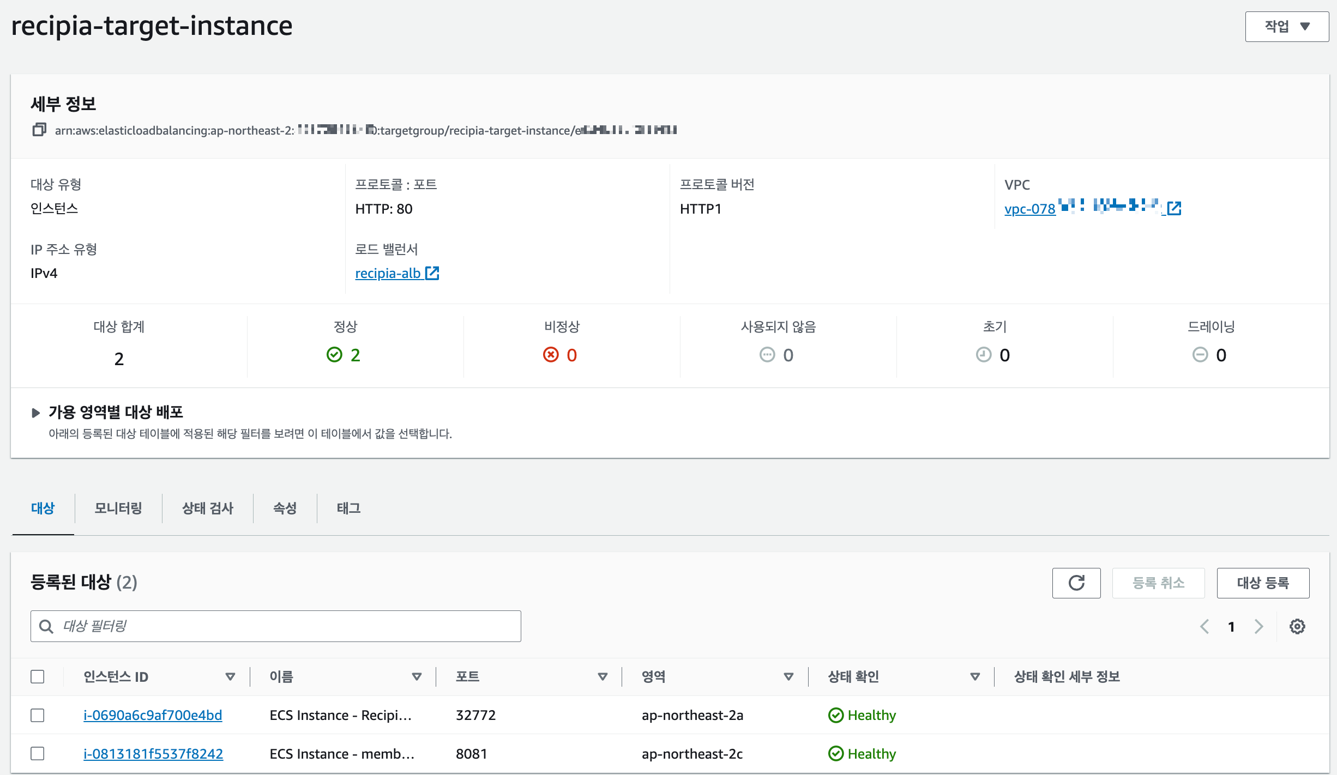Image resolution: width=1337 pixels, height=775 pixels.
Task: Open the 작업 actions dropdown
Action: (1286, 26)
